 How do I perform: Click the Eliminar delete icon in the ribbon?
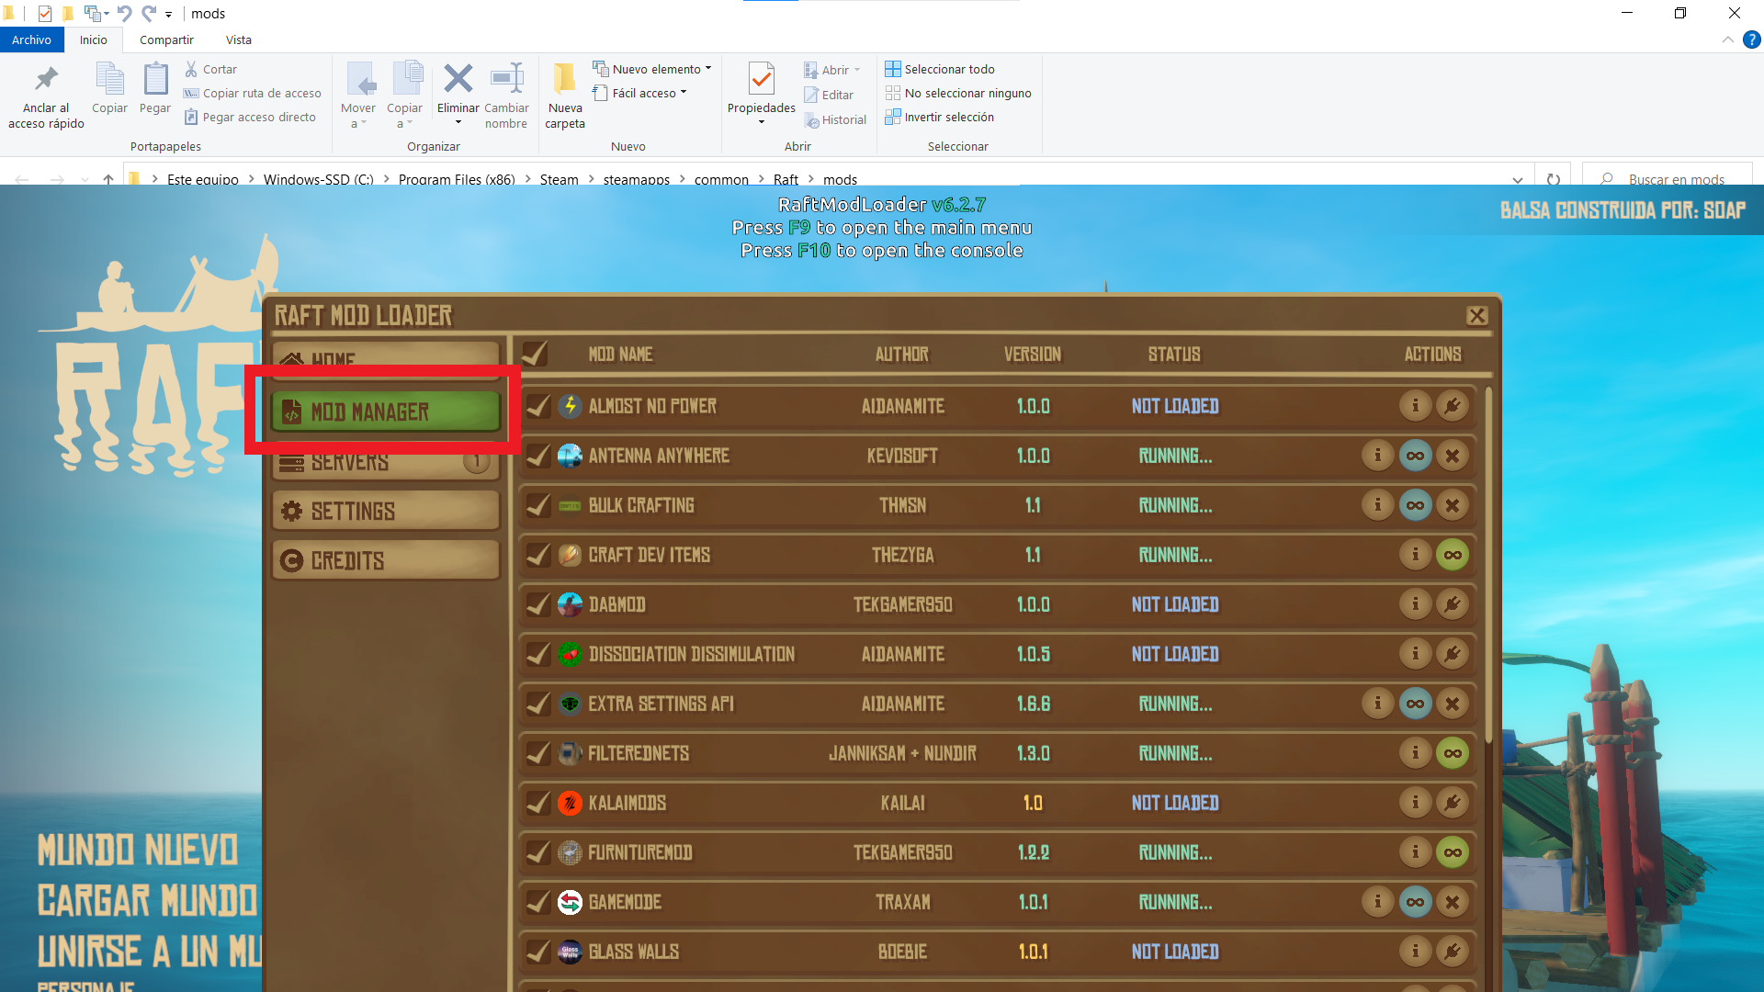tap(458, 80)
